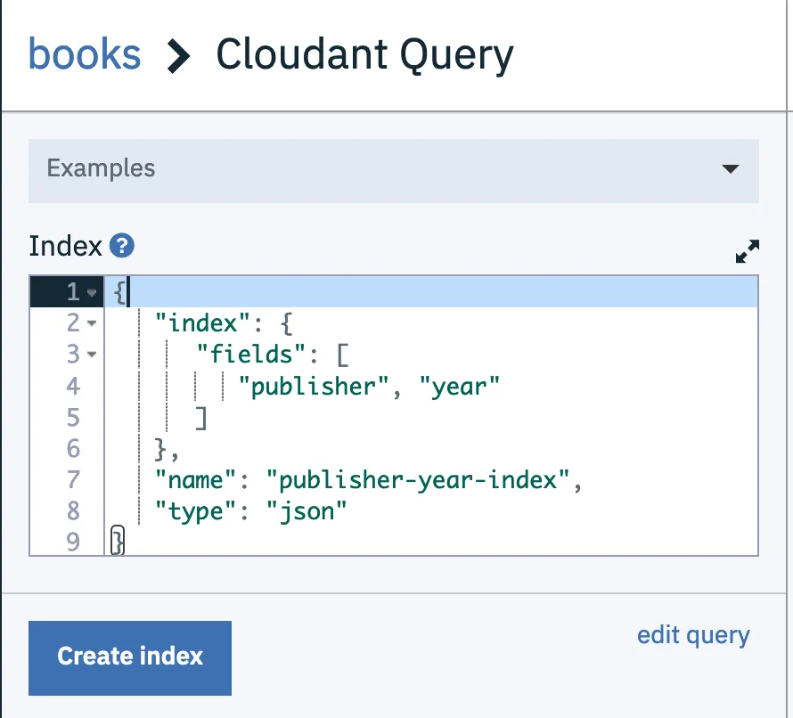Open the edit query link
The height and width of the screenshot is (718, 793).
click(693, 636)
